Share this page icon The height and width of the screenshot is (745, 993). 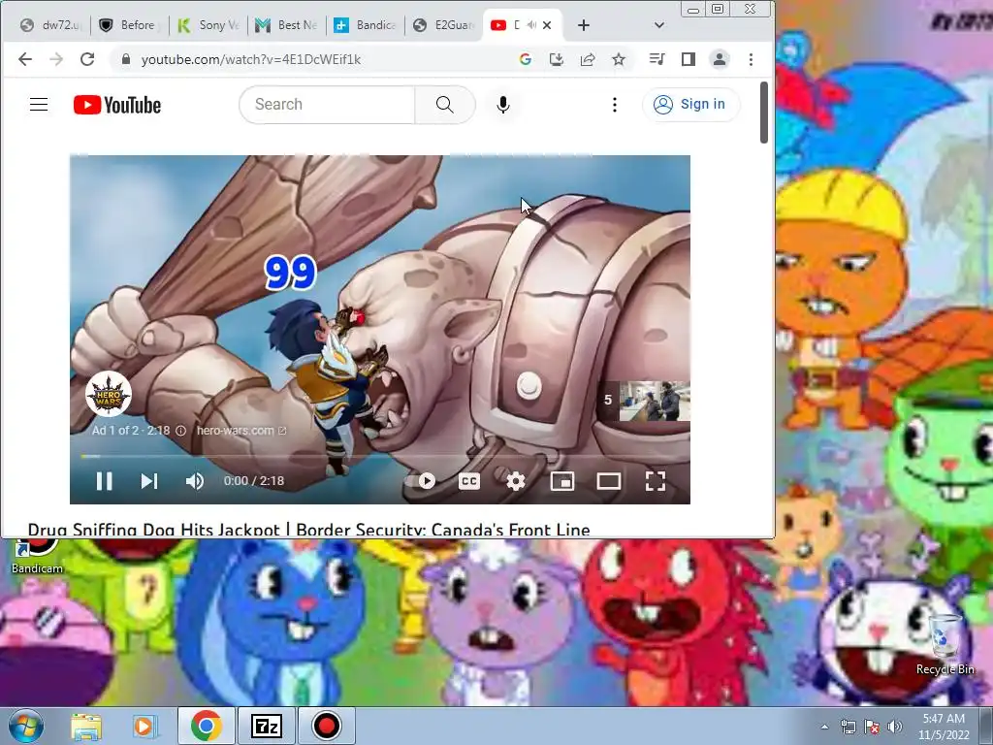[x=588, y=59]
